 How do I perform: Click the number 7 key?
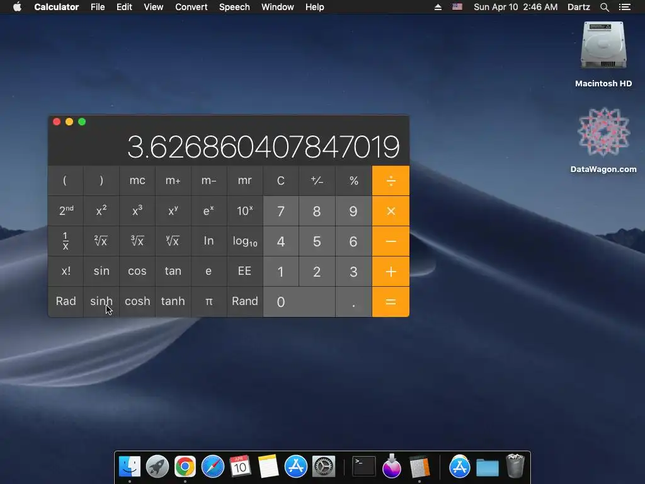pos(280,211)
